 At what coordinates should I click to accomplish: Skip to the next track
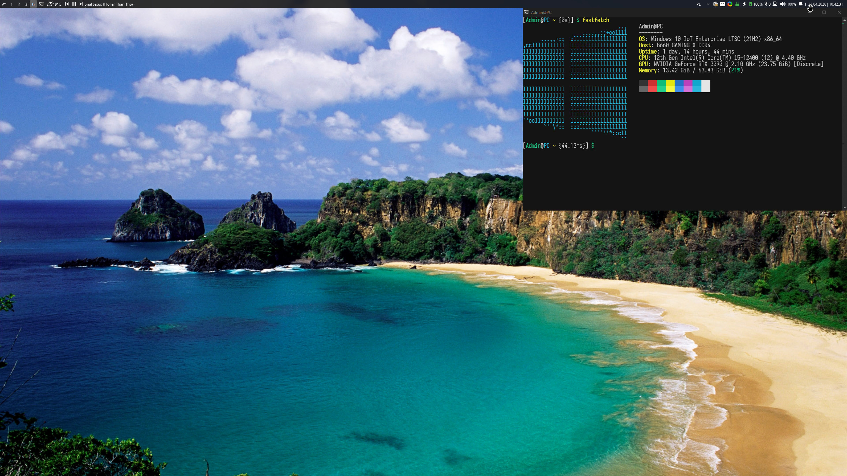click(81, 4)
